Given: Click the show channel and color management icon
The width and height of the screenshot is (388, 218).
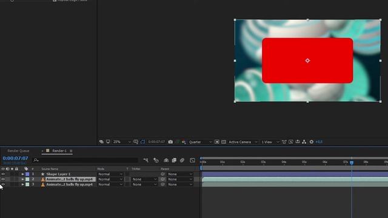Looking at the screenshot, I should tap(184, 142).
